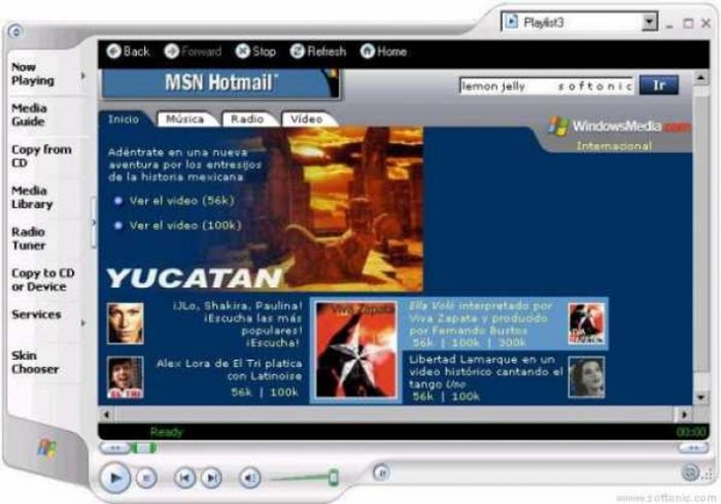Select the Ver el video (100k) radio bullet

click(x=118, y=225)
